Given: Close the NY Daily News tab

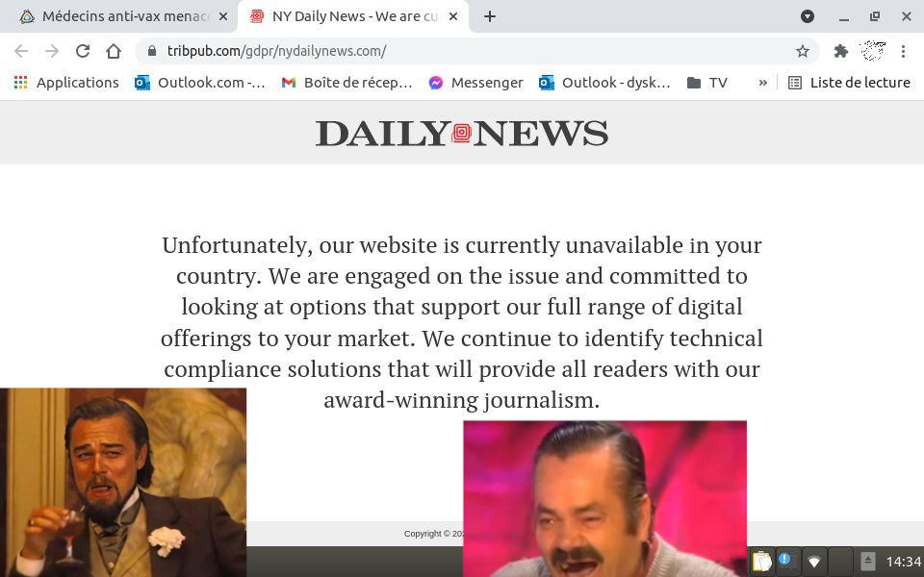Looking at the screenshot, I should (453, 16).
